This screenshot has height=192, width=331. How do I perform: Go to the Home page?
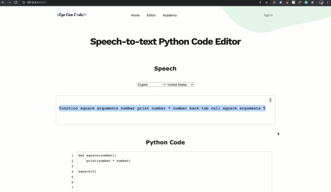pos(135,15)
